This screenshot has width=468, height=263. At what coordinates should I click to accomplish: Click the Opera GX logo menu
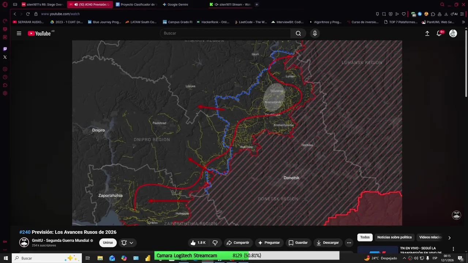pos(5,4)
